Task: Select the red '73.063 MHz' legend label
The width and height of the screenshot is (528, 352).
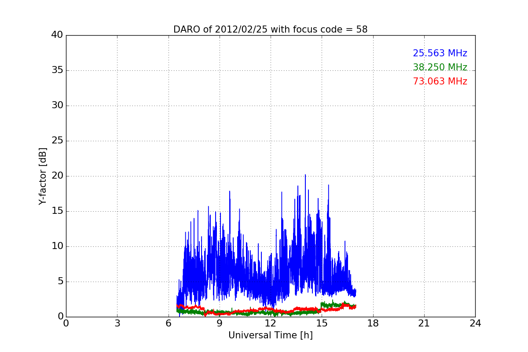Action: [440, 81]
